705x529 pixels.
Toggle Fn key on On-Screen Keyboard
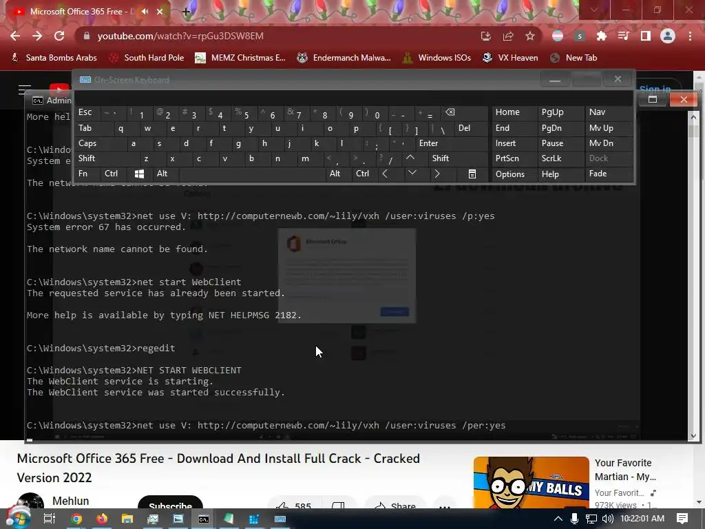click(x=87, y=174)
